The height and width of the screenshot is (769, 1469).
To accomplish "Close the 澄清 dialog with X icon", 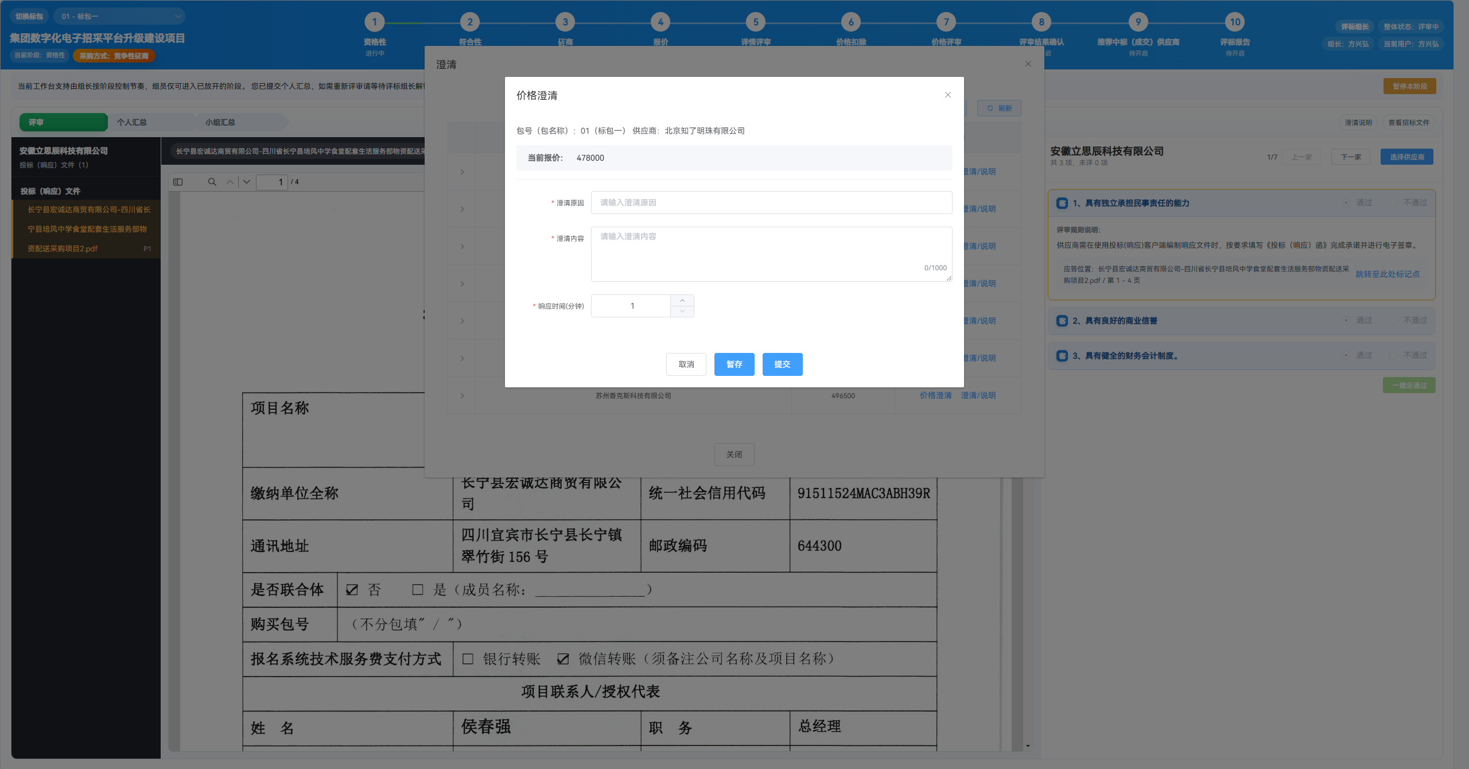I will tap(1028, 64).
